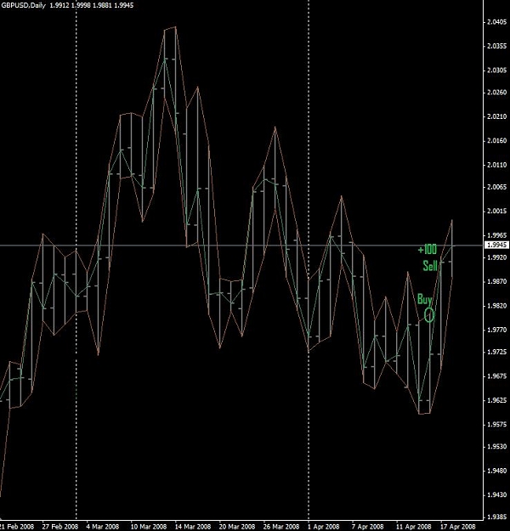The width and height of the screenshot is (510, 531).
Task: Click the 1.9430 price scale label
Action: (x=496, y=495)
